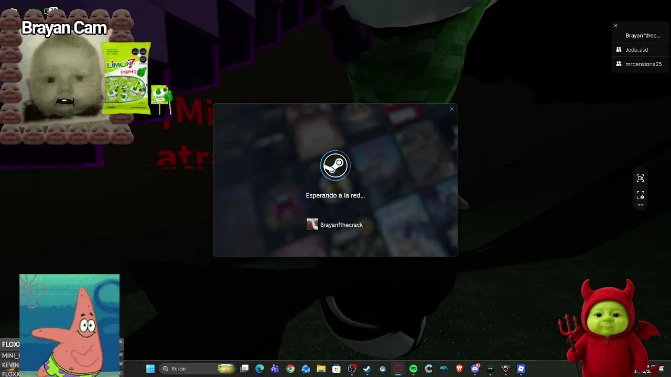The image size is (671, 377).
Task: Select Brayanfthec... in the player list
Action: click(x=641, y=36)
